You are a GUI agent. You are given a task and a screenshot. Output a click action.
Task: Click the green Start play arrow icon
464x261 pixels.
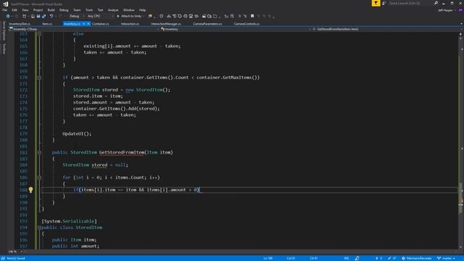[x=118, y=16]
